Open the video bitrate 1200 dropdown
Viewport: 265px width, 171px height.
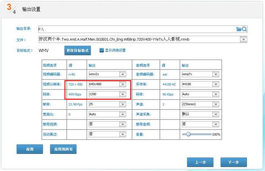tap(123, 94)
